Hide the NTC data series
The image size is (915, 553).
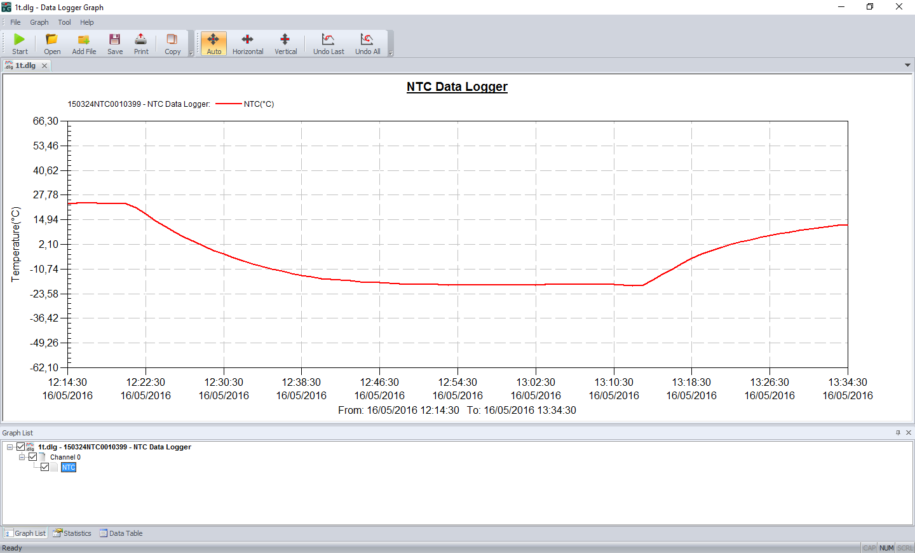(44, 467)
